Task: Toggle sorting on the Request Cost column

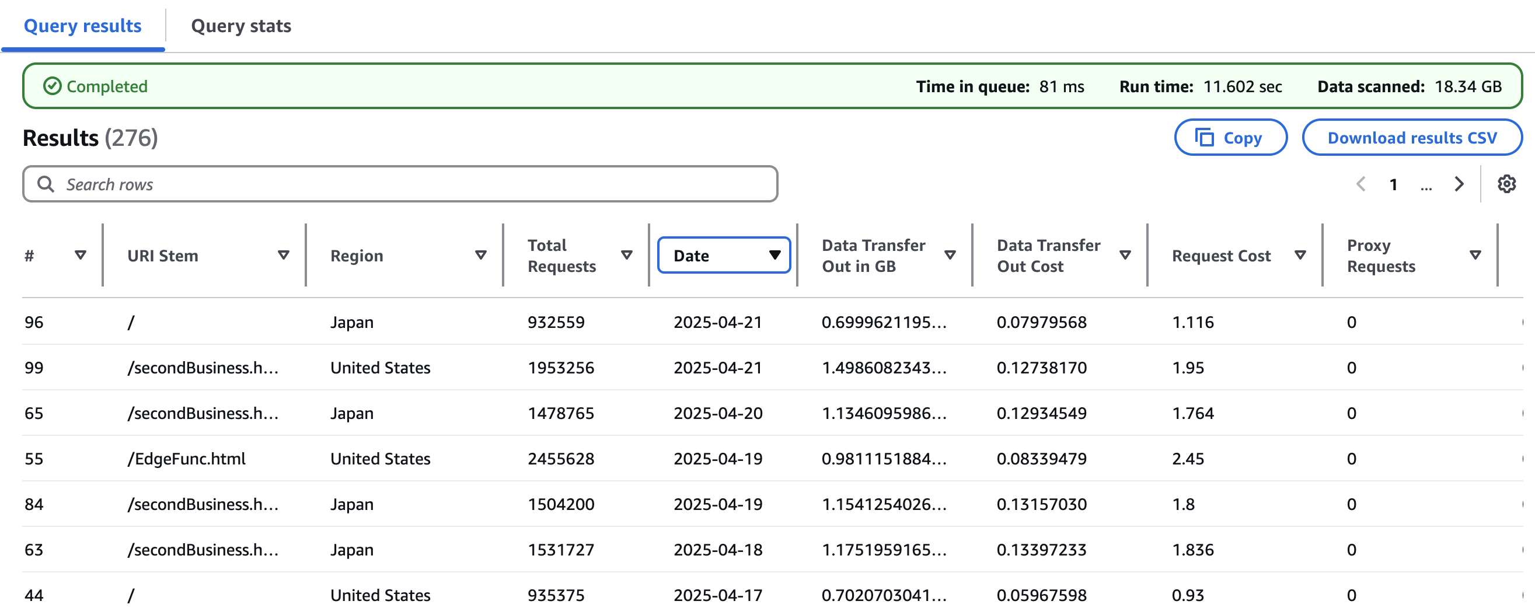Action: click(1300, 255)
